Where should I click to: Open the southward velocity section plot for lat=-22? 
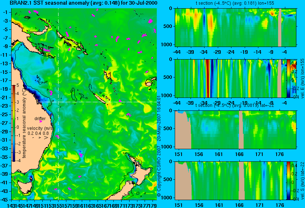click(231, 181)
